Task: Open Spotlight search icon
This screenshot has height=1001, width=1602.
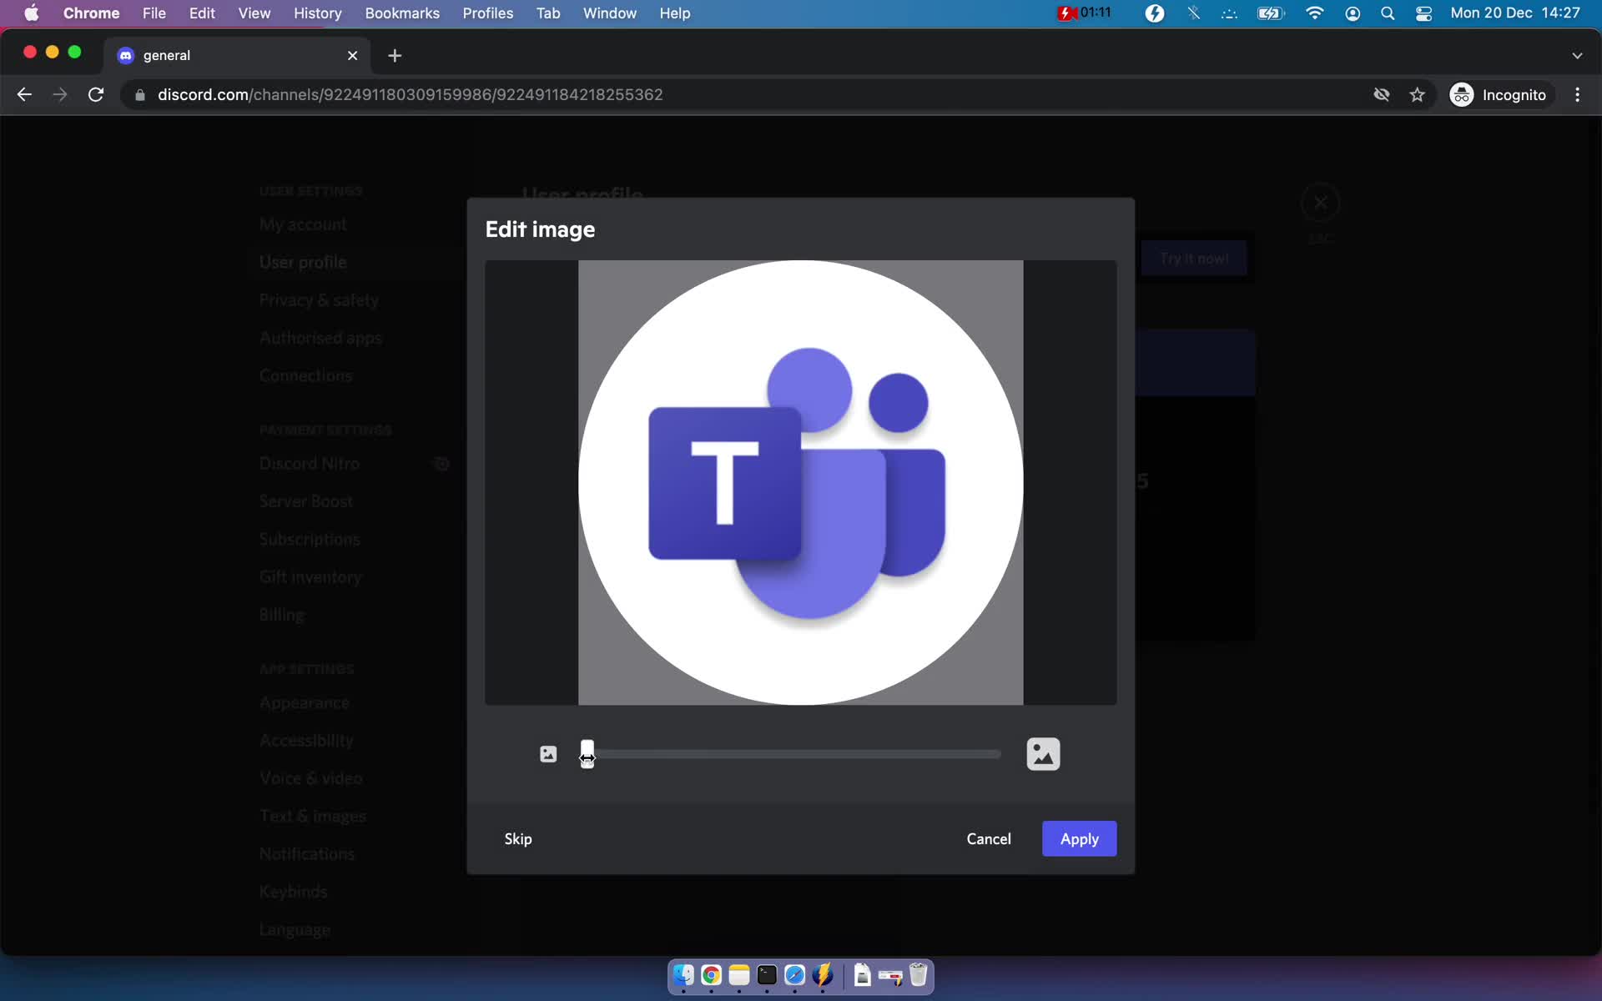Action: tap(1388, 13)
